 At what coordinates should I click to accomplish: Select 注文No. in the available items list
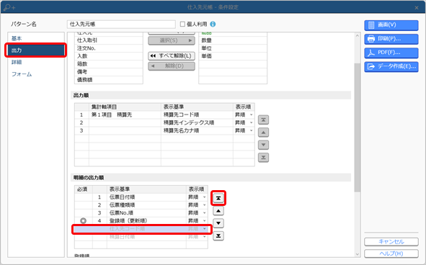pyautogui.click(x=109, y=48)
